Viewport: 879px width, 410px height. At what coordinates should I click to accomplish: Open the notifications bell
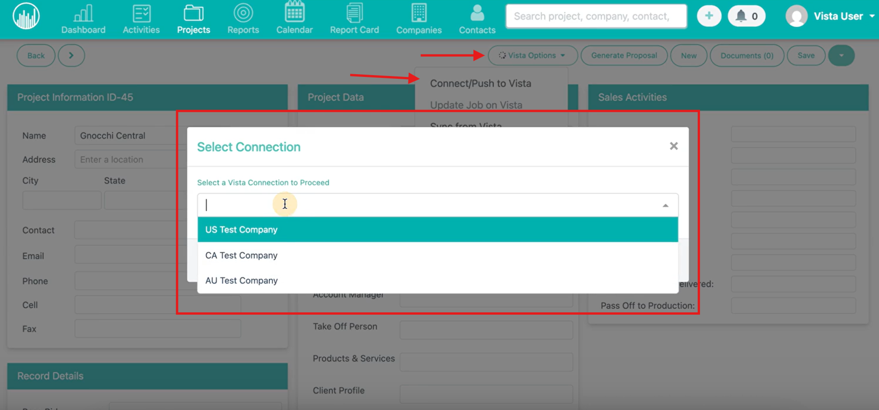pyautogui.click(x=747, y=16)
